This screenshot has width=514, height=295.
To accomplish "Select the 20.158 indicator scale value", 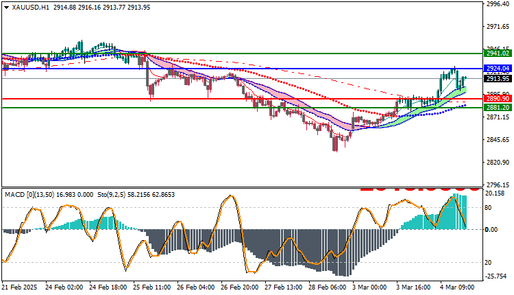I will click(495, 193).
